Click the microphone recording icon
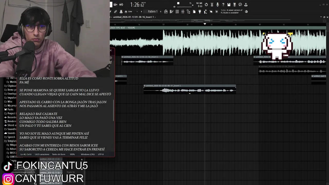 pos(217,5)
